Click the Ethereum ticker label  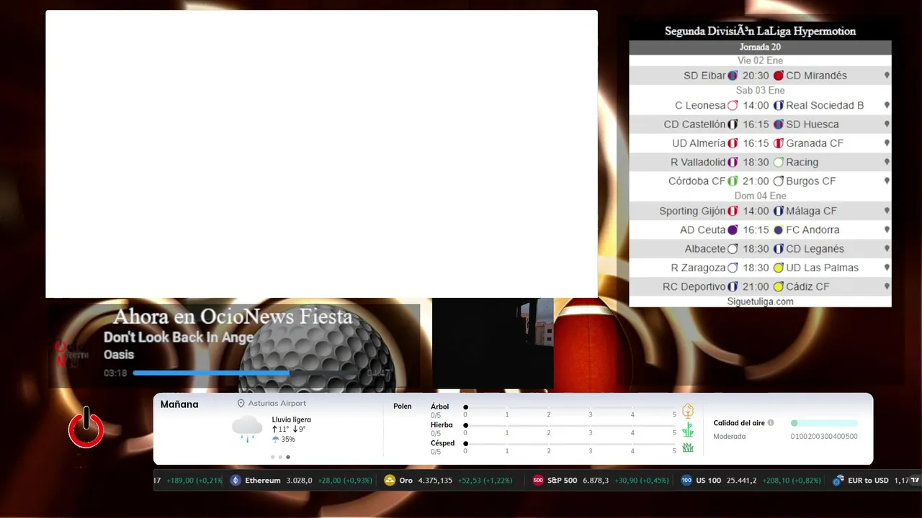pos(263,481)
